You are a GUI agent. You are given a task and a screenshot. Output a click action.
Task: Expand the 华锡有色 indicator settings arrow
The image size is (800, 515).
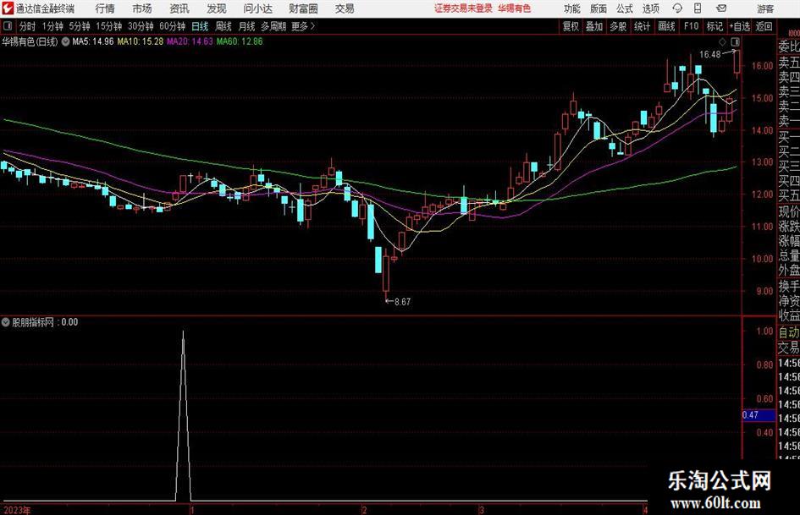[65, 41]
